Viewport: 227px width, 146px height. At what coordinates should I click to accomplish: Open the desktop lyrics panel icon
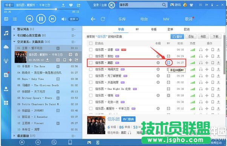pyautogui.click(x=6, y=19)
